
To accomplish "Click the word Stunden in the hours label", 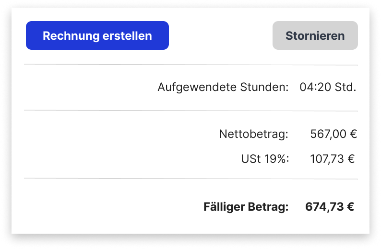I will 264,88.
